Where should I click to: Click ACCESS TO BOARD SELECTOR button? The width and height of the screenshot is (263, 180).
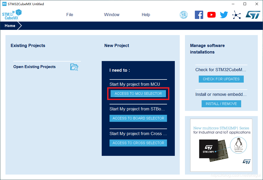click(138, 118)
